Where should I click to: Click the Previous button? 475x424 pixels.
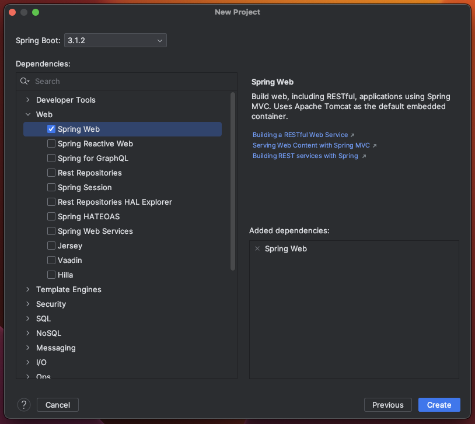[x=387, y=405]
